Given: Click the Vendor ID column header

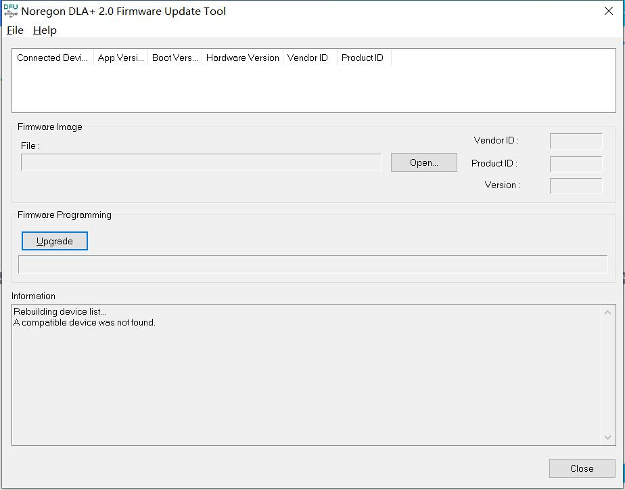Looking at the screenshot, I should tap(310, 58).
